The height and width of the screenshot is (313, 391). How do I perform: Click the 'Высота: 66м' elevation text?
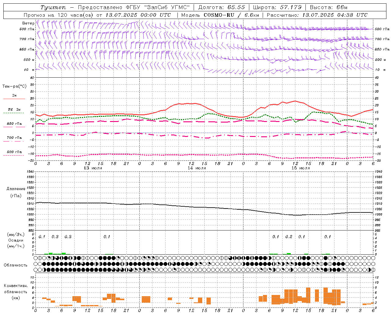328,7
